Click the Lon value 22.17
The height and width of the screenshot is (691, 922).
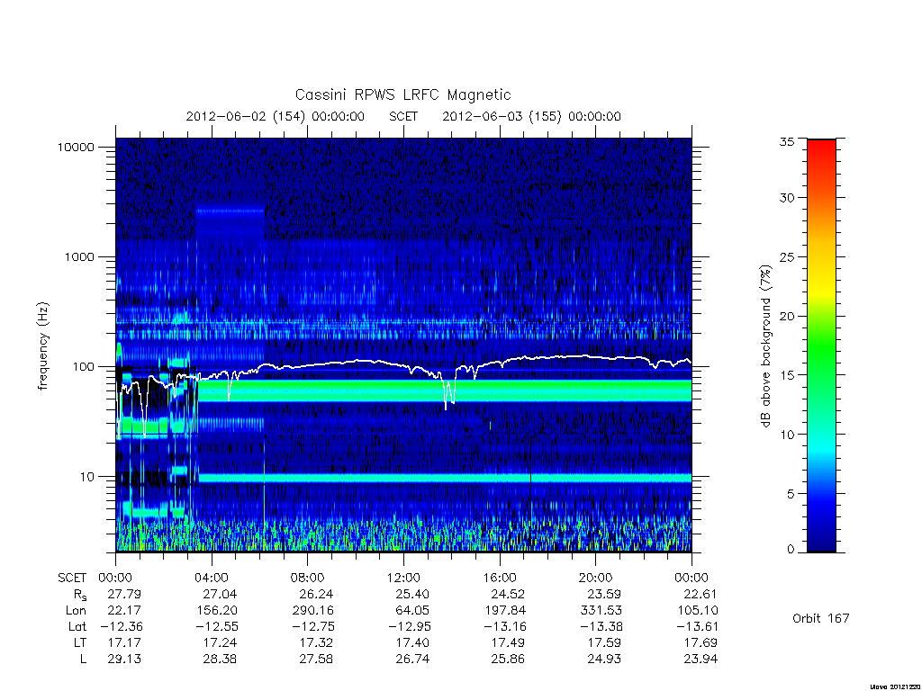(124, 611)
